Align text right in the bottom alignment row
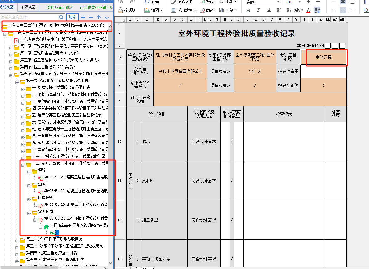Screen dimensions: 369x269 (x=352, y=10)
